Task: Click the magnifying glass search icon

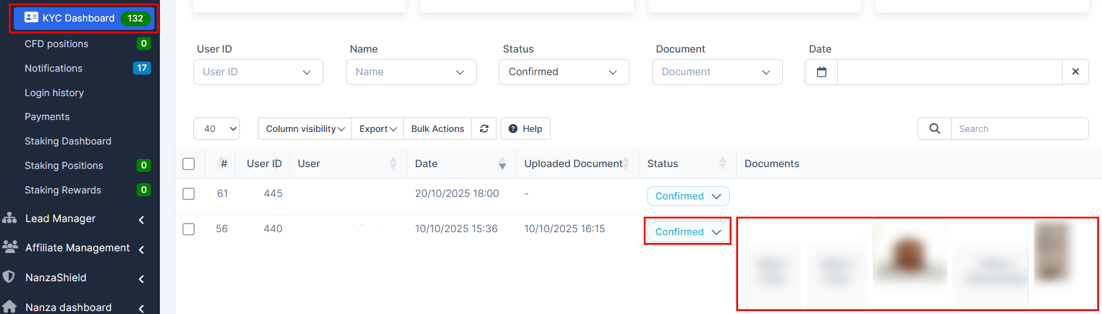Action: point(934,129)
